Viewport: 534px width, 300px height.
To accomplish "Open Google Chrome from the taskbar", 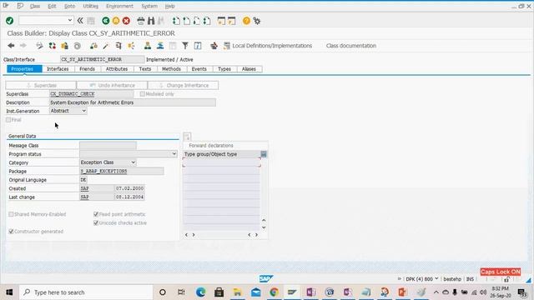I will tap(275, 292).
